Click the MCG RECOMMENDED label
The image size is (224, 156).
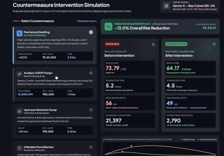[x=35, y=36]
